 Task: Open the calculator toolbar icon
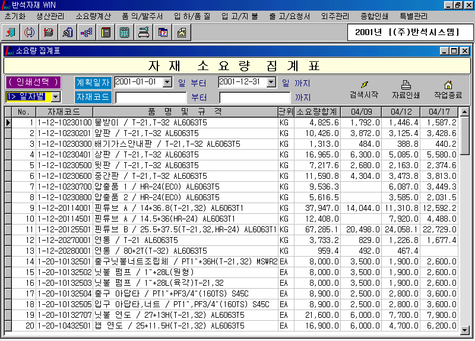point(124,32)
